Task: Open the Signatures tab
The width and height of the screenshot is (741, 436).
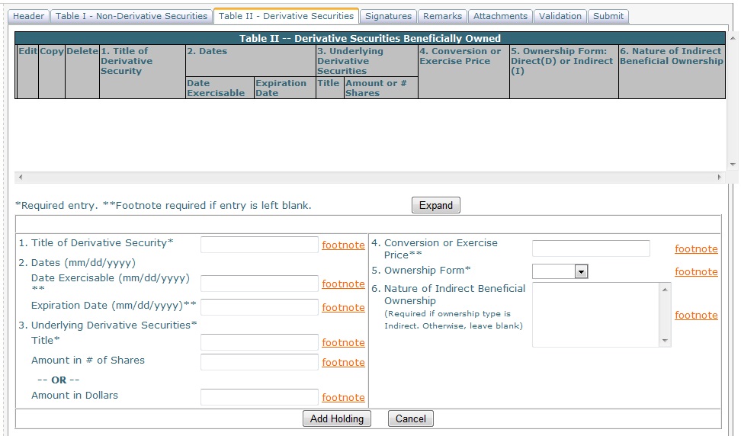Action: click(388, 16)
